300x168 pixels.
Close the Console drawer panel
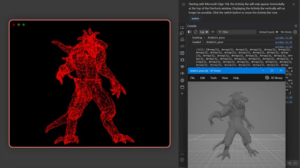tap(296, 26)
